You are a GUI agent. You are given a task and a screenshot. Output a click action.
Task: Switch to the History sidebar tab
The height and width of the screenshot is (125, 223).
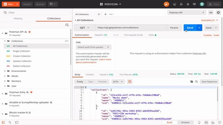pyautogui.click(x=18, y=18)
